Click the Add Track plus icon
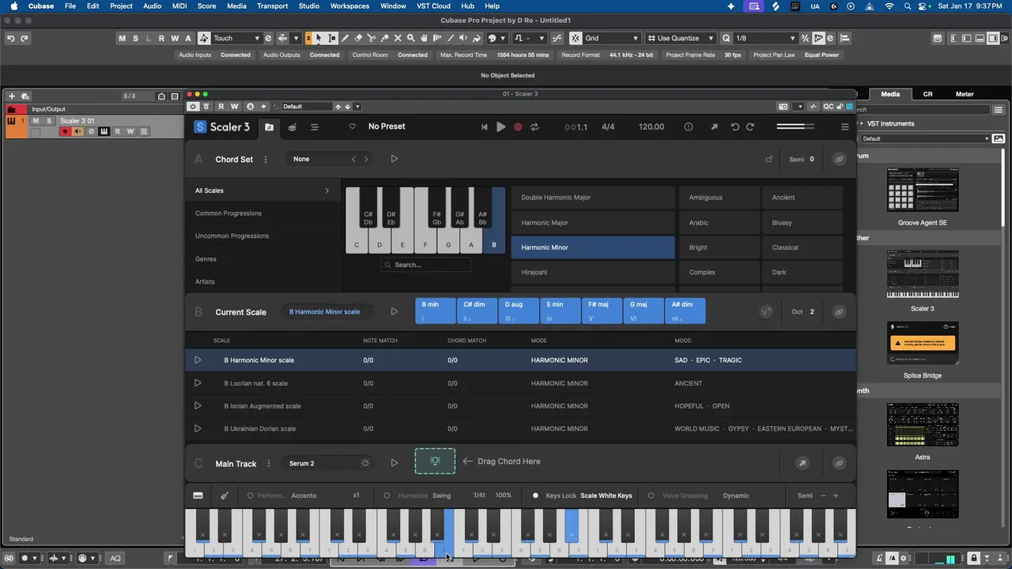The image size is (1012, 569). click(12, 96)
